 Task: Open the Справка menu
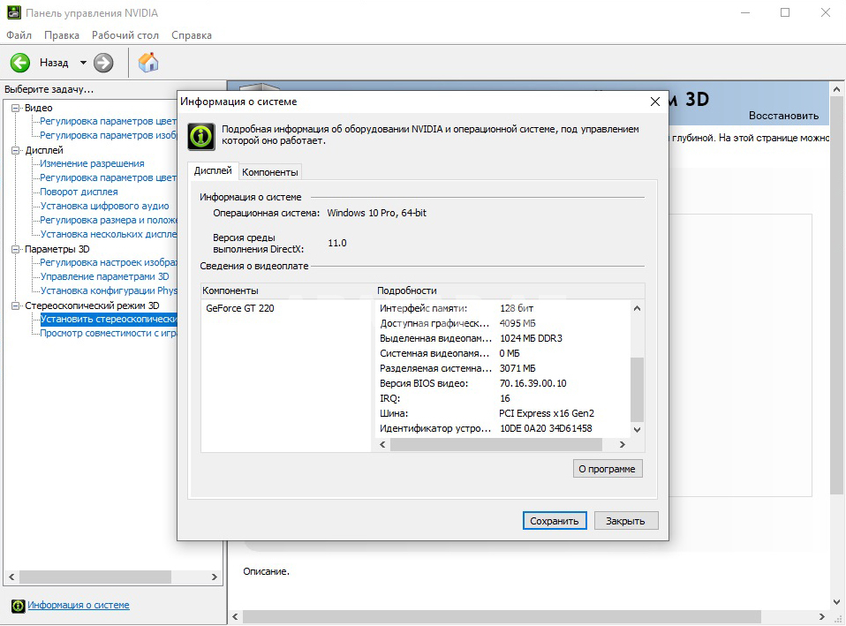192,35
